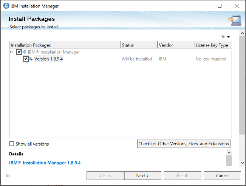
Task: Click the Status column header
Action: 139,45
